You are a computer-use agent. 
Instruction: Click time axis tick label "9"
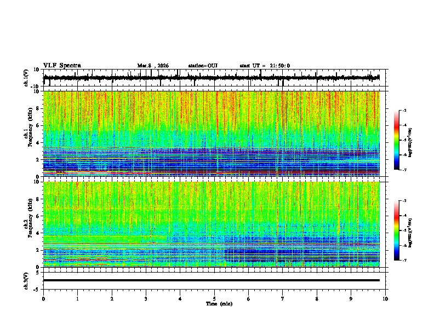[x=351, y=299]
